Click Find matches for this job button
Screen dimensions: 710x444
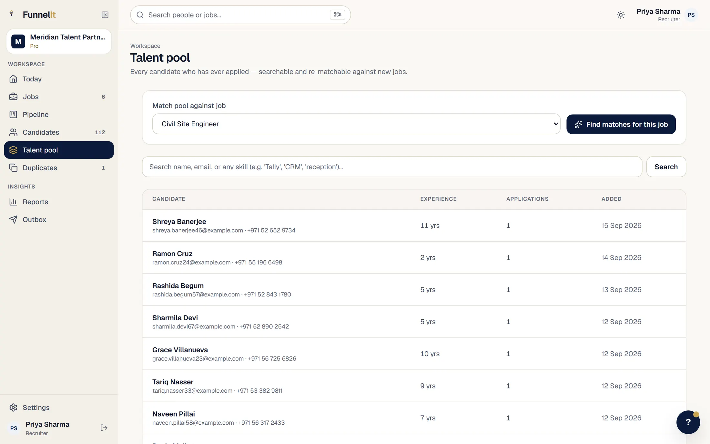click(621, 124)
